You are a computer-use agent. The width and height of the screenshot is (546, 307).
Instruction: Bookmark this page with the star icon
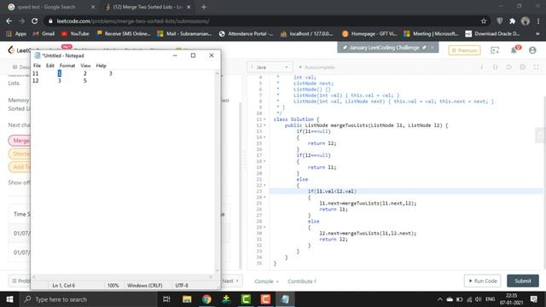(x=484, y=21)
